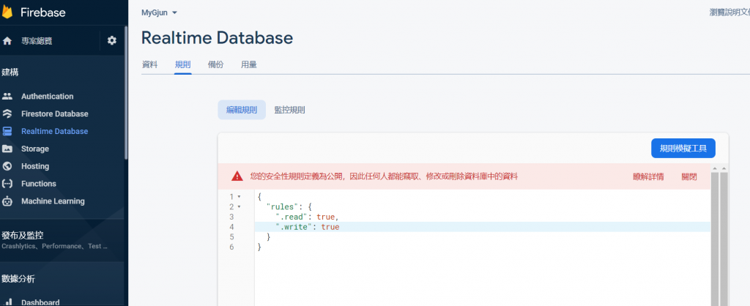The height and width of the screenshot is (306, 750).
Task: Open the MyGjun project dropdown
Action: coord(159,13)
